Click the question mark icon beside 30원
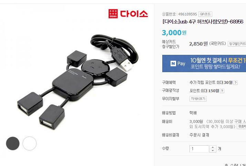Viewport: 246px width, 166px height. (235, 83)
